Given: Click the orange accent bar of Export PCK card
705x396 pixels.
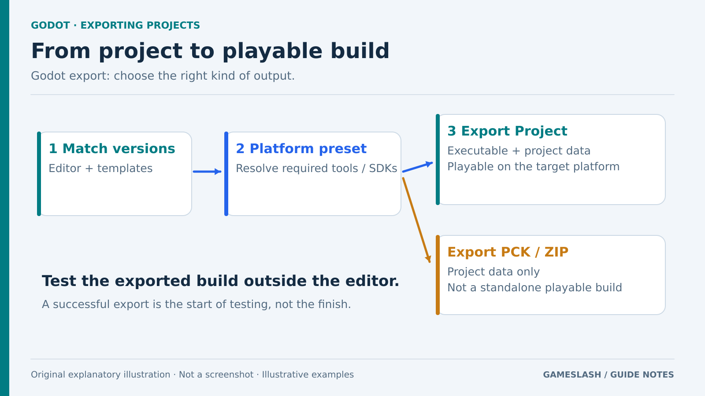Looking at the screenshot, I should [438, 275].
